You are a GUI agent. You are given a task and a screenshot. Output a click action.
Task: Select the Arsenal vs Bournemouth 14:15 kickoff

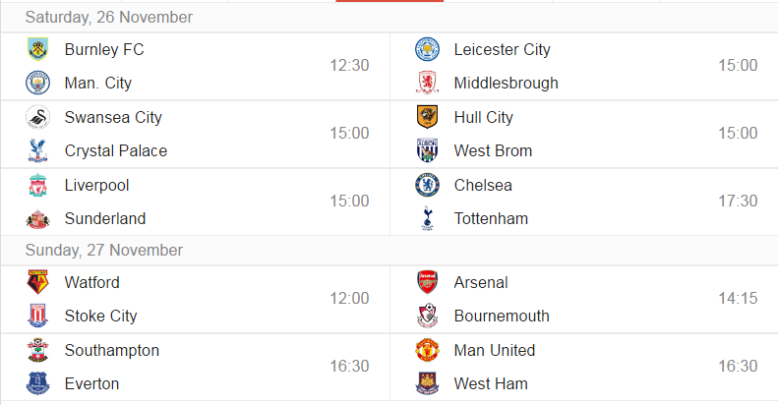click(738, 299)
